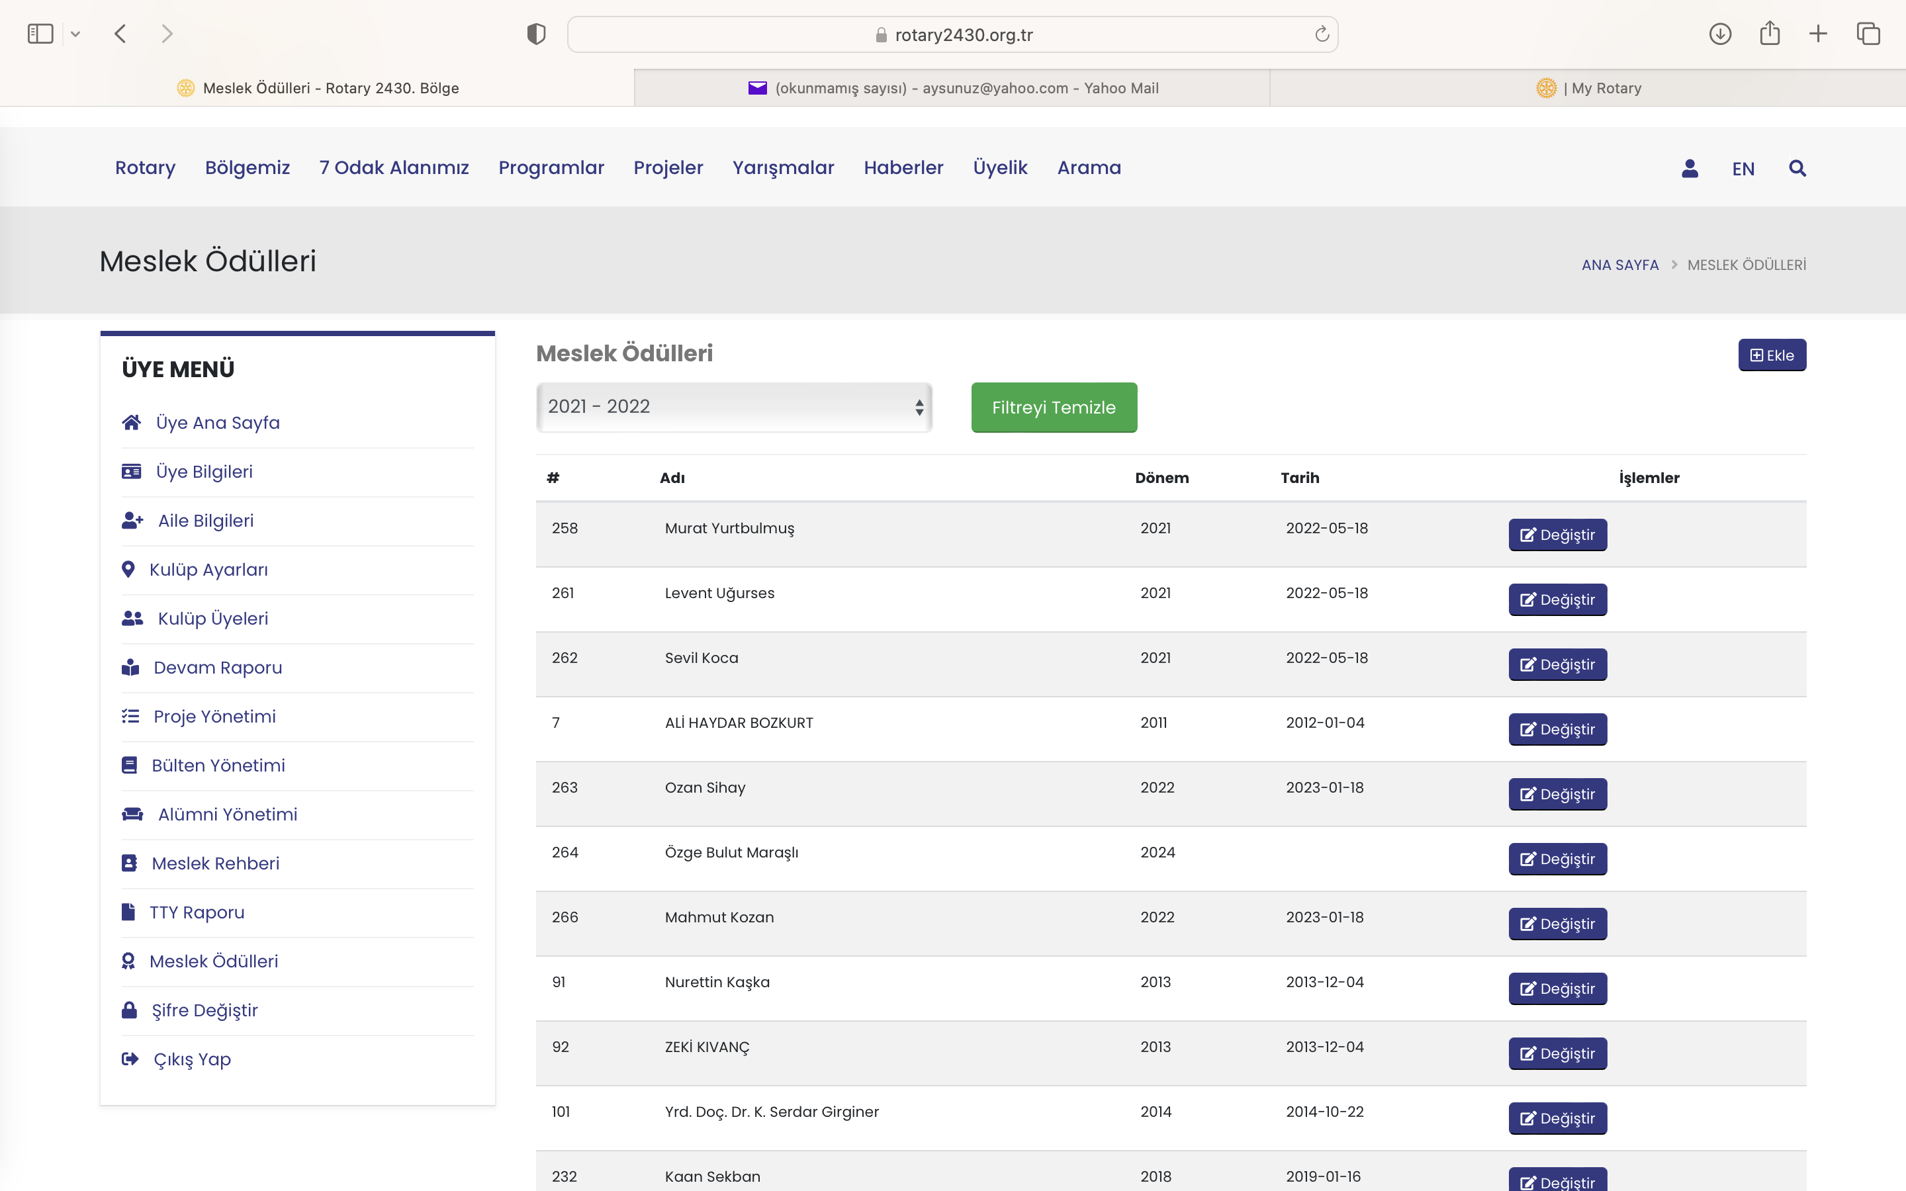Click Değiştir for Levent Uğurses

[1557, 599]
